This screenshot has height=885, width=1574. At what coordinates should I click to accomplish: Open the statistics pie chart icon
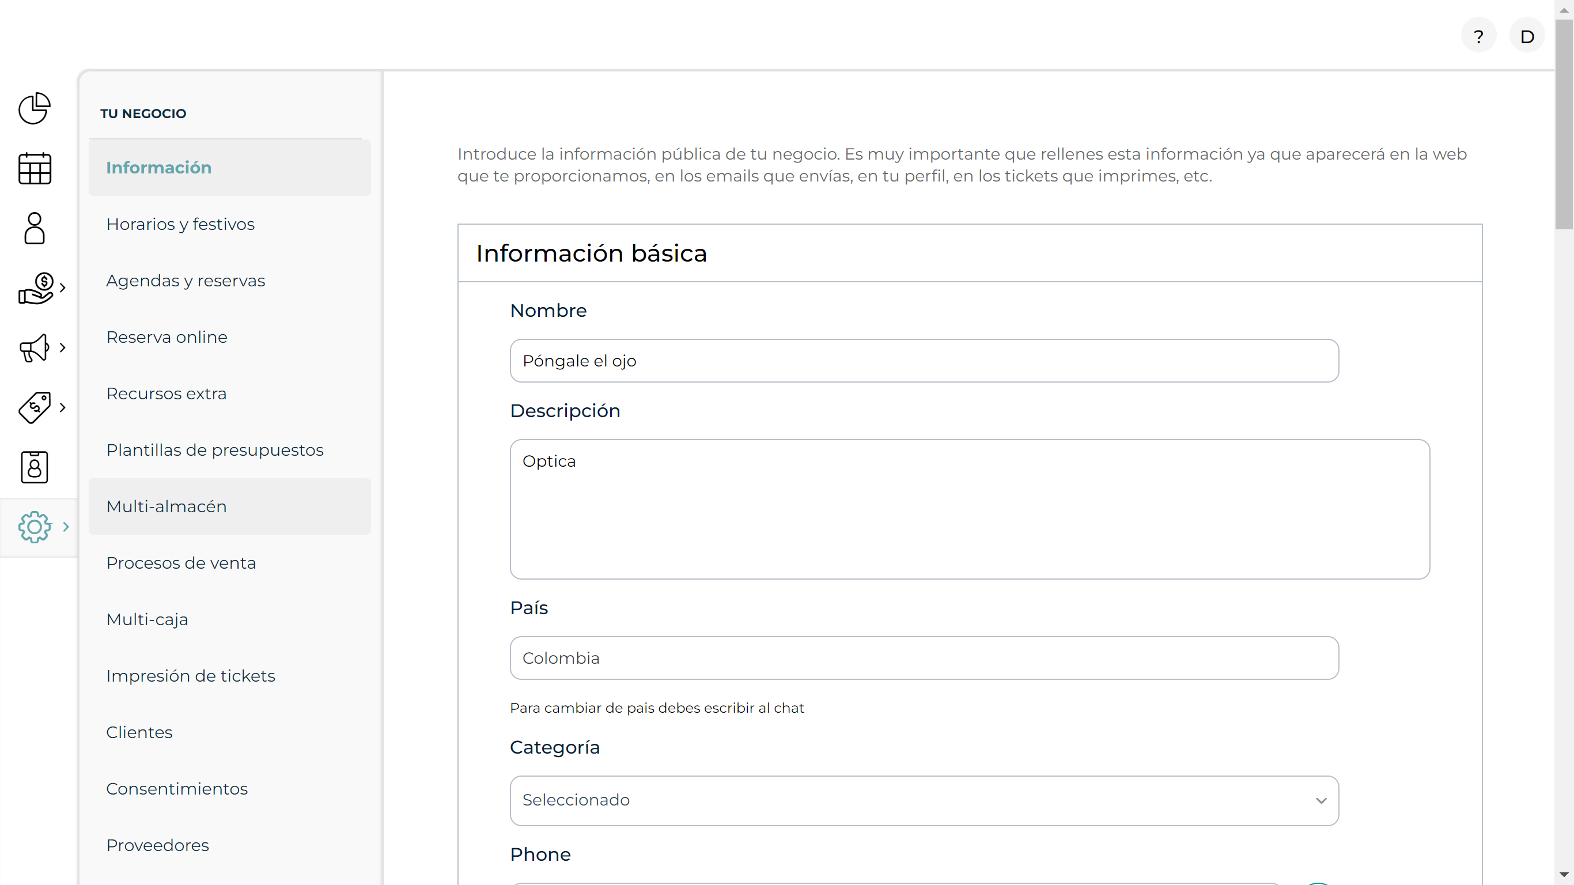[x=35, y=108]
